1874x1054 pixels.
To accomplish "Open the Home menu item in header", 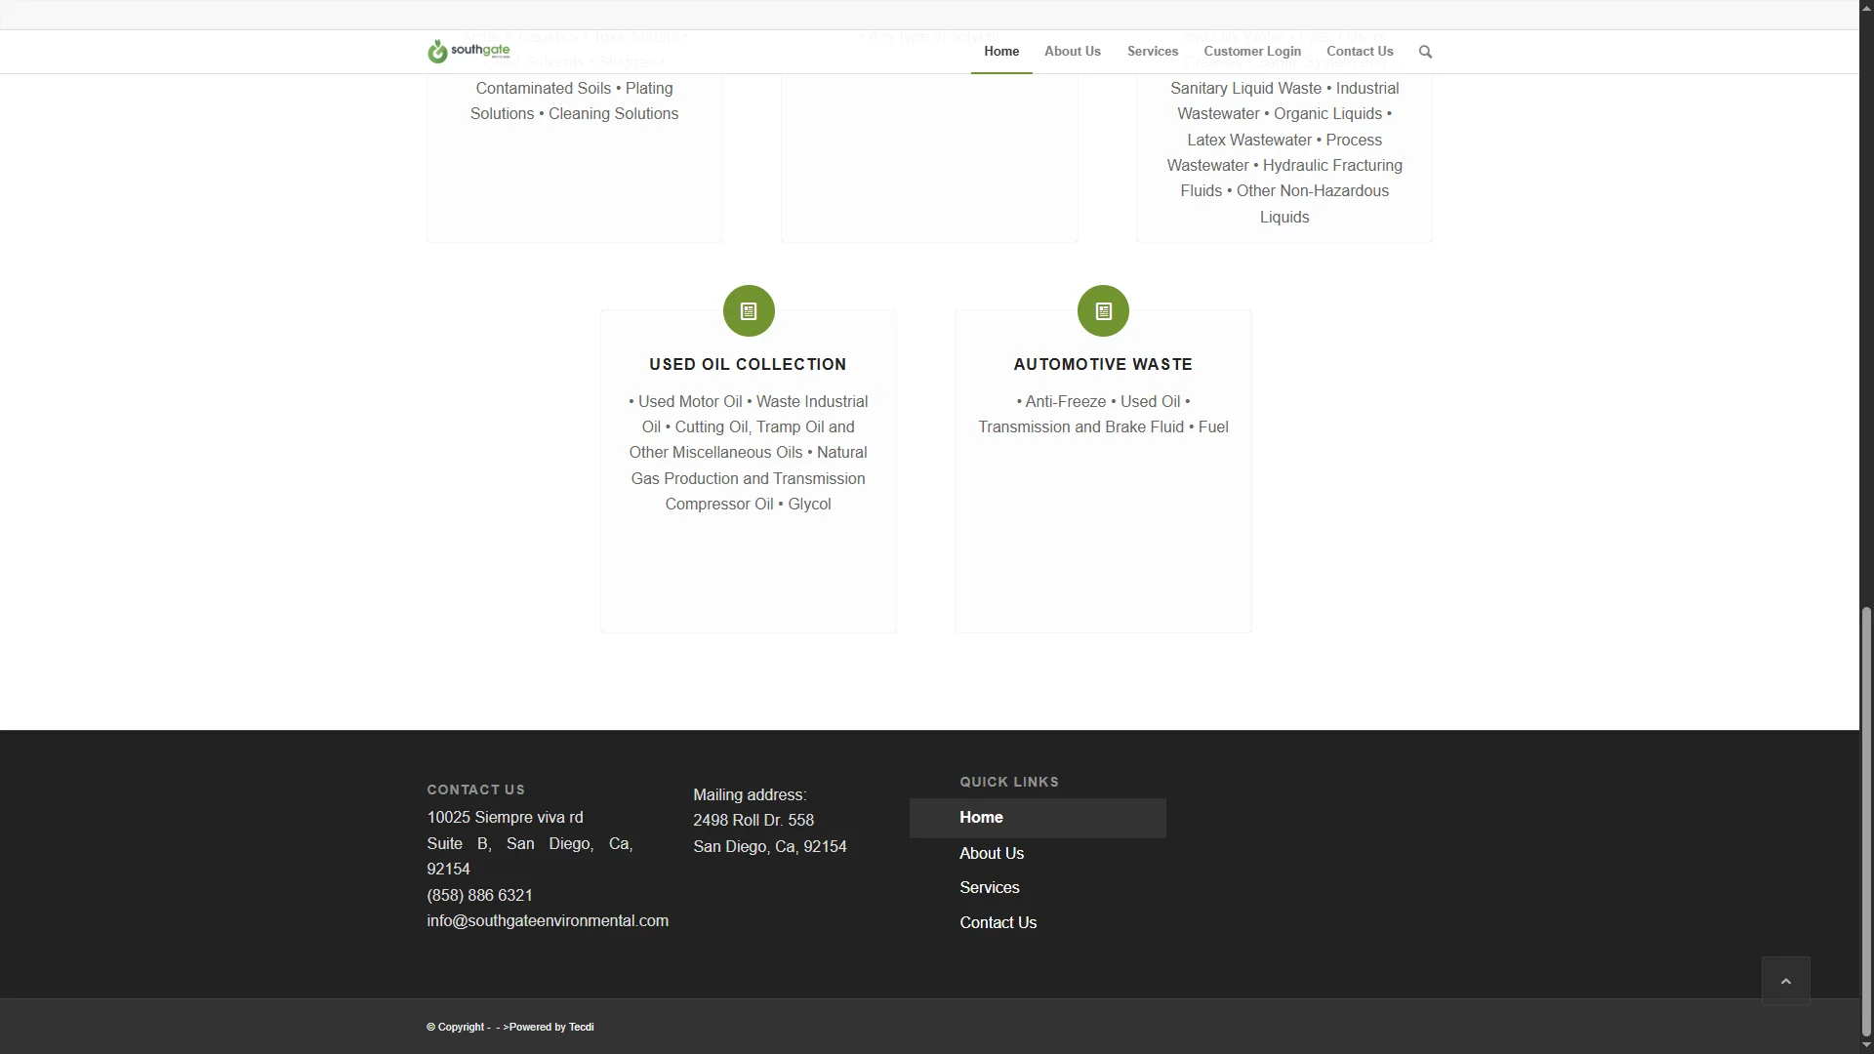I will (1001, 52).
